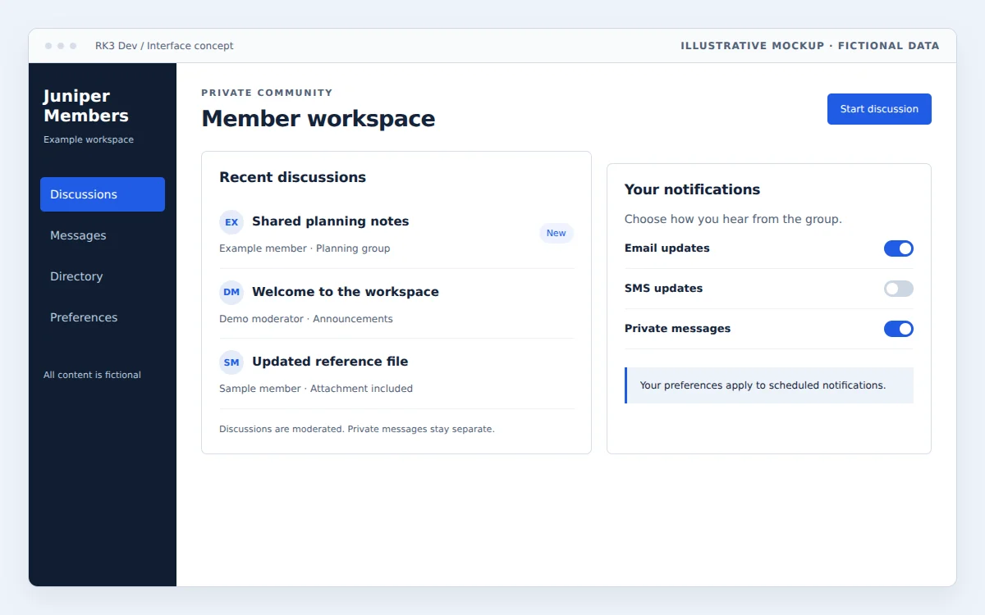985x615 pixels.
Task: Go to Messages in the sidebar
Action: [x=103, y=235]
